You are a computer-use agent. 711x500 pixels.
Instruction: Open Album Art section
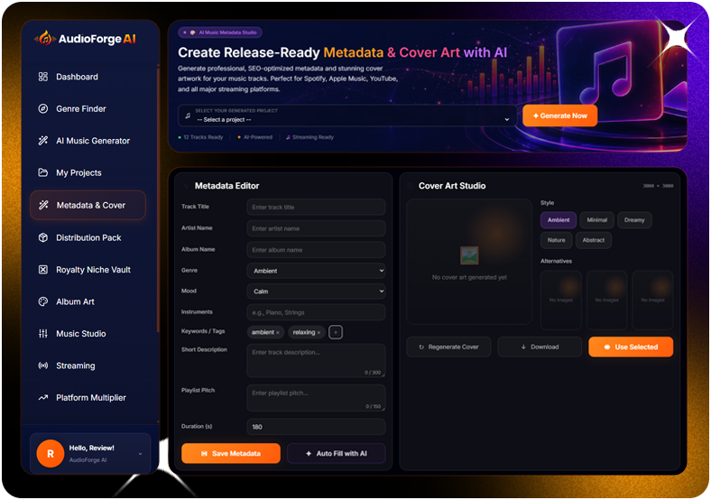[75, 301]
